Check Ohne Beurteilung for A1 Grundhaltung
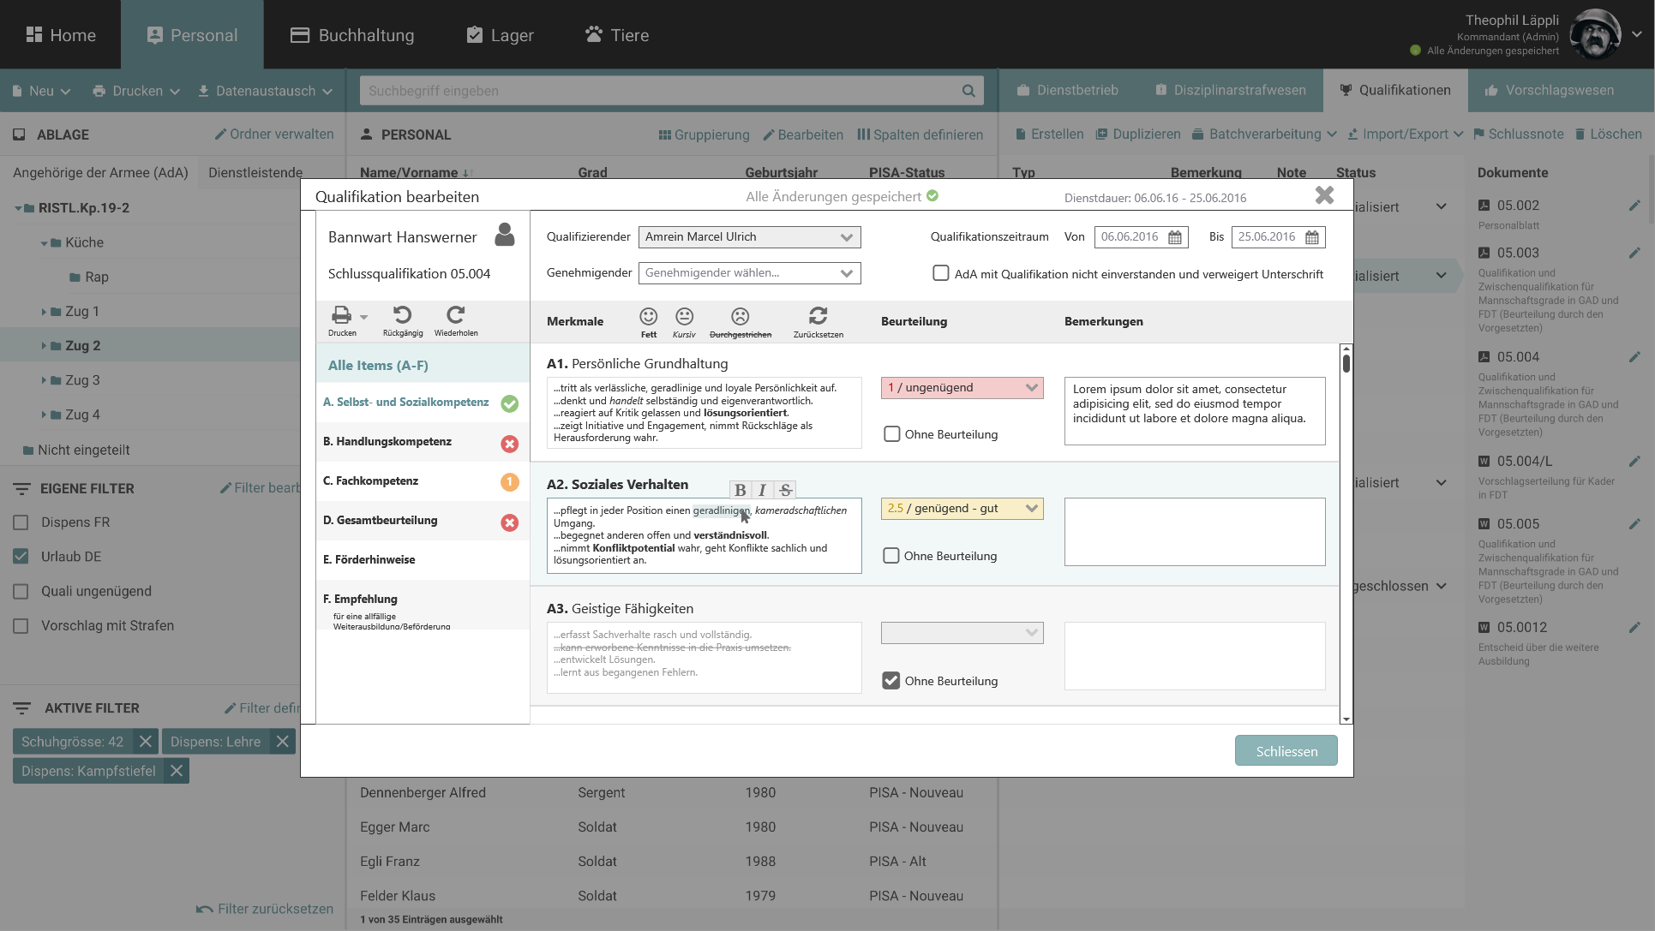The height and width of the screenshot is (931, 1655). tap(891, 434)
